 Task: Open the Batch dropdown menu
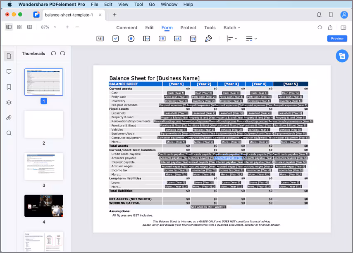click(x=231, y=28)
